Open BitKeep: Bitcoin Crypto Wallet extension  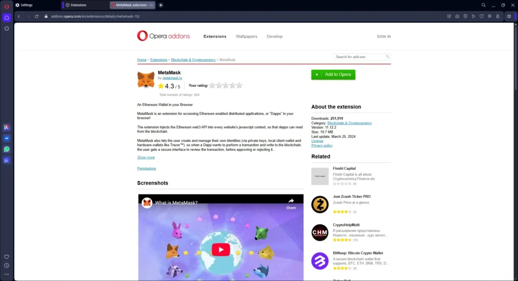click(358, 253)
